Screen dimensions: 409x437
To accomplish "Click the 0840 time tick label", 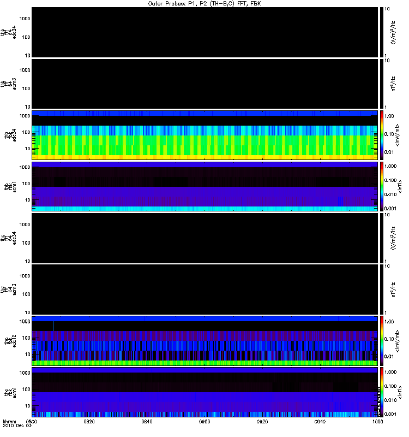I will 147,422.
